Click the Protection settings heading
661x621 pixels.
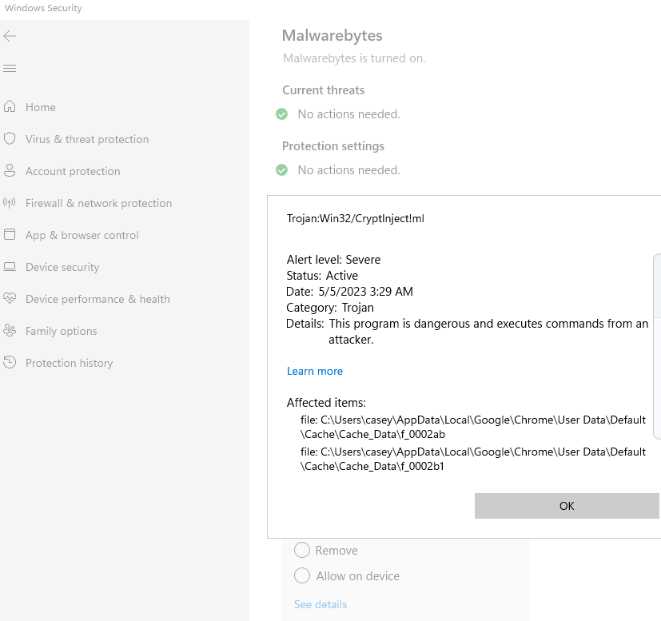tap(333, 146)
